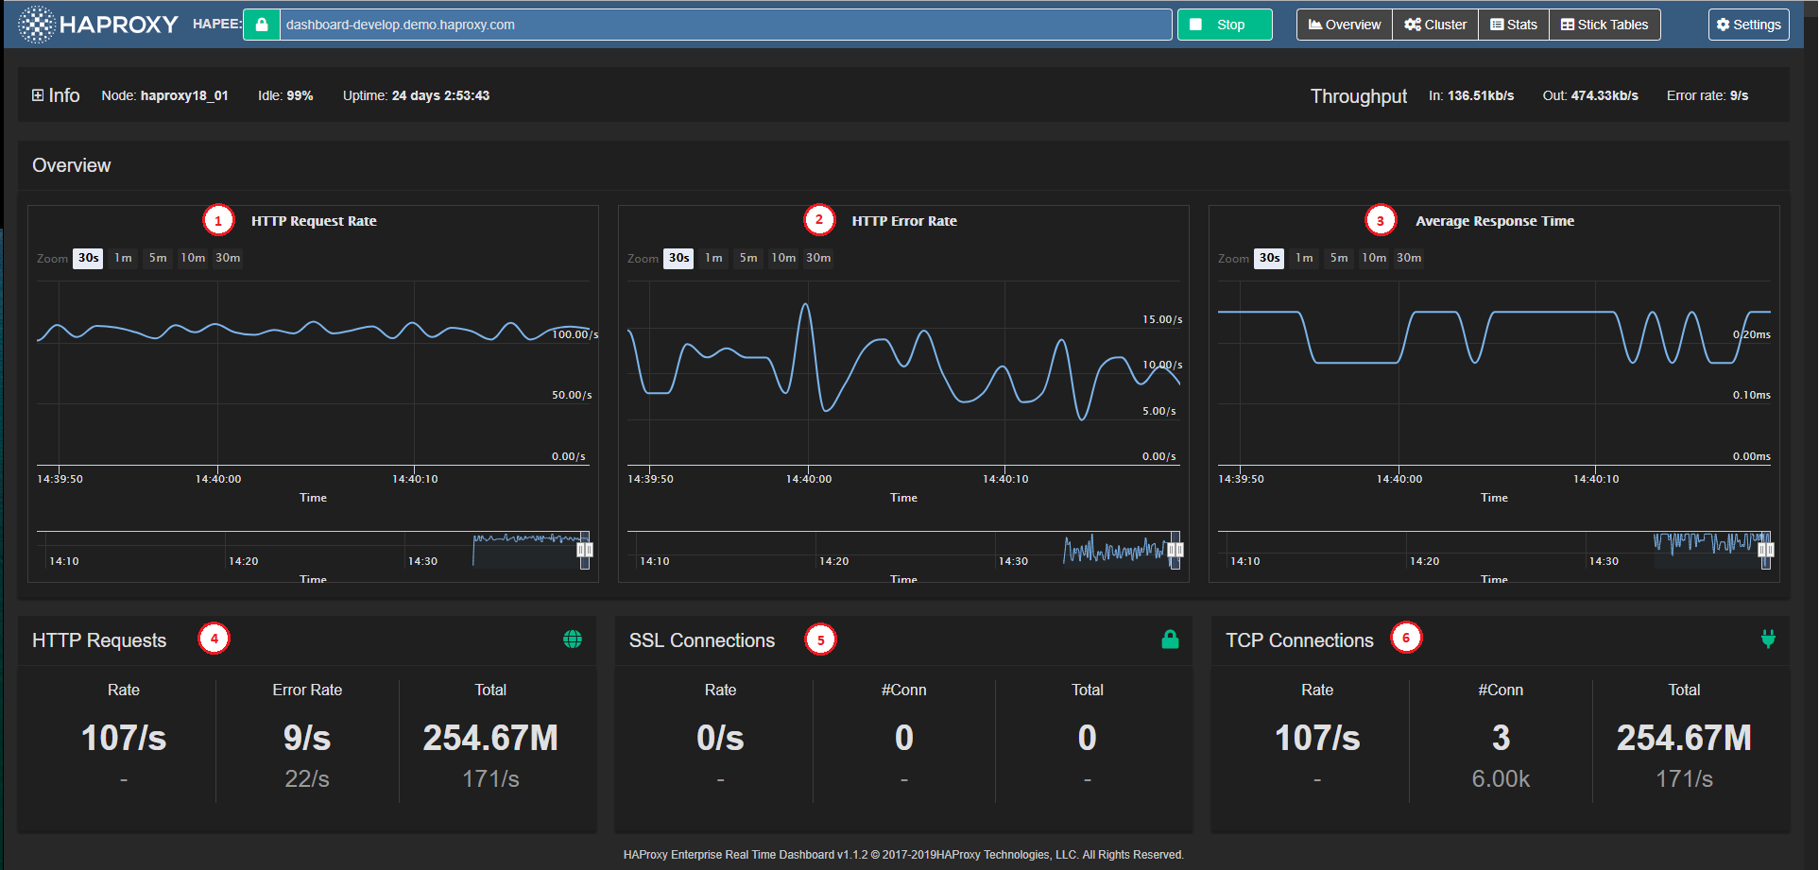Image resolution: width=1819 pixels, height=870 pixels.
Task: Click the plug icon in TCP Connections
Action: (x=1768, y=640)
